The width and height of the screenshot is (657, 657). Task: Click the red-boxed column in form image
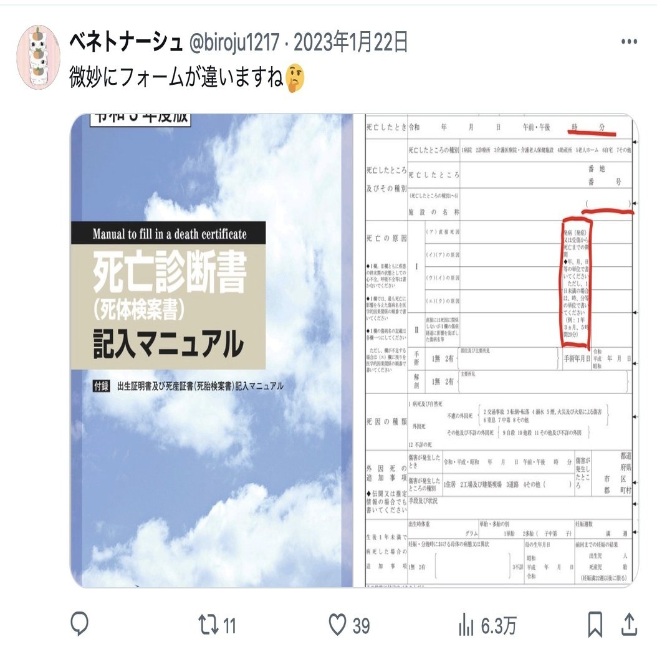click(x=576, y=282)
